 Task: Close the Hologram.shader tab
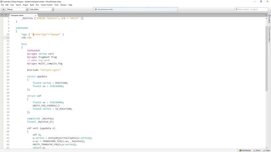(x=36, y=15)
